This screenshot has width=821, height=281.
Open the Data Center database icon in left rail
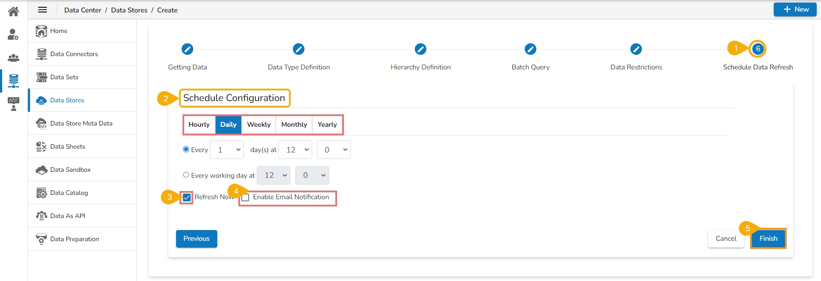14,81
